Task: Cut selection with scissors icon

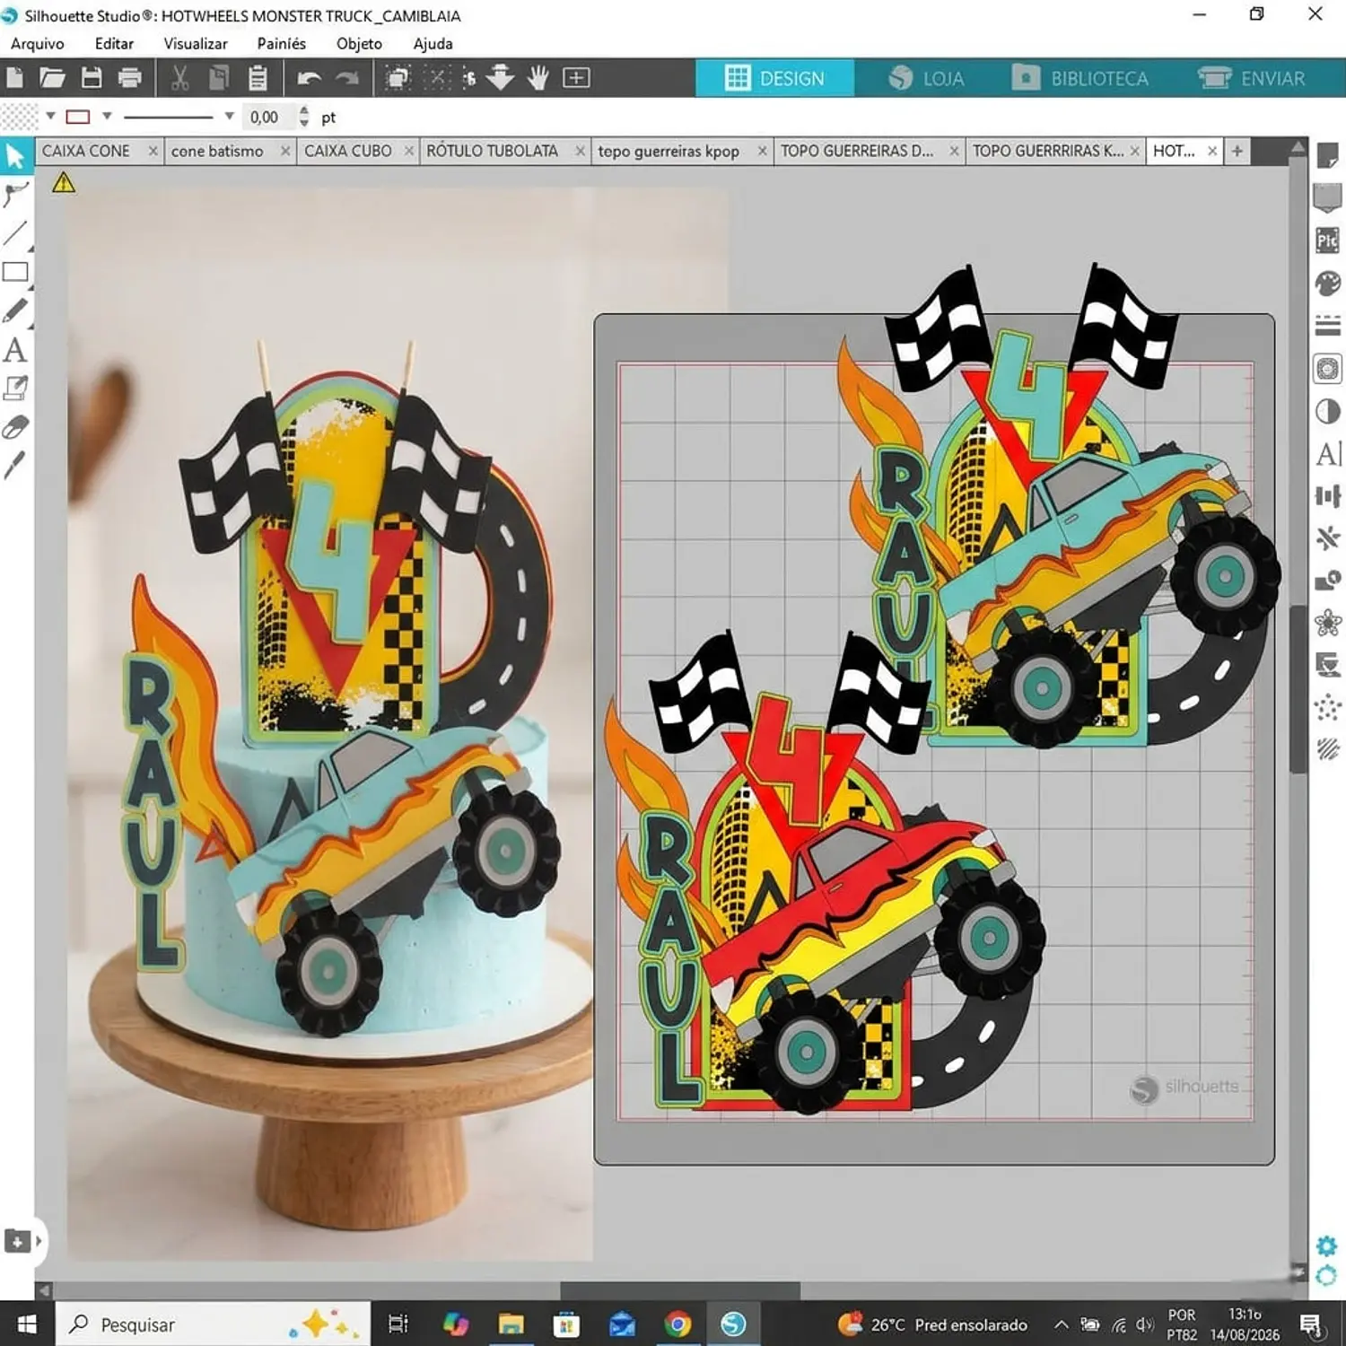Action: [179, 78]
